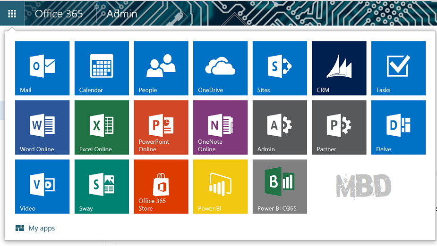Launch the OneDrive tile
The image size is (437, 246).
tap(220, 68)
